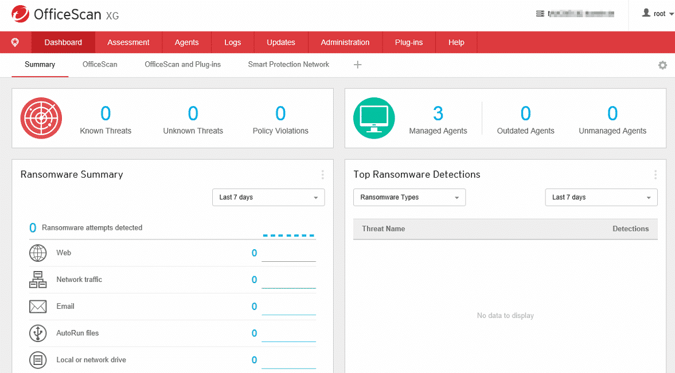Click the 'Network traffic' row label
This screenshot has width=675, height=373.
tap(79, 280)
